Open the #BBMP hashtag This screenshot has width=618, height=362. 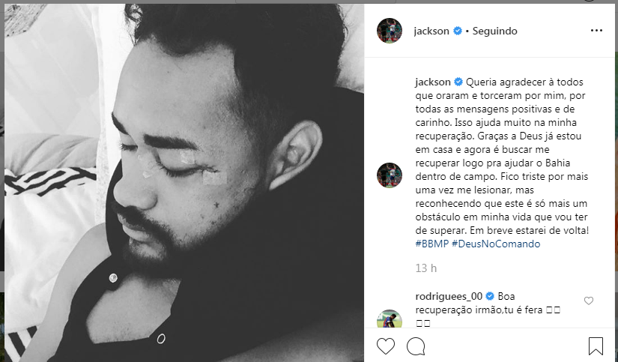[432, 244]
